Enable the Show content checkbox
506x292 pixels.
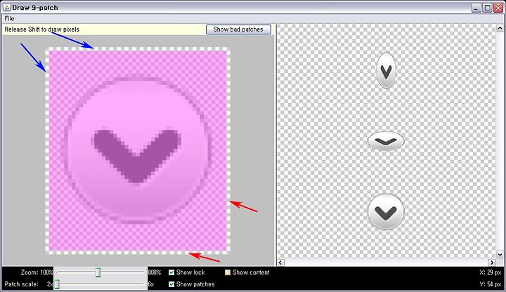tap(228, 272)
